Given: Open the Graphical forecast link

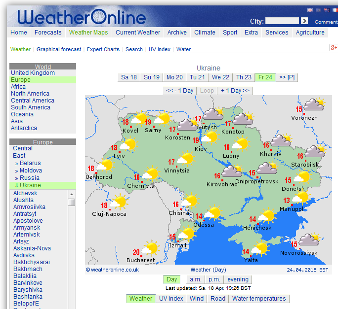Looking at the screenshot, I should pos(59,49).
